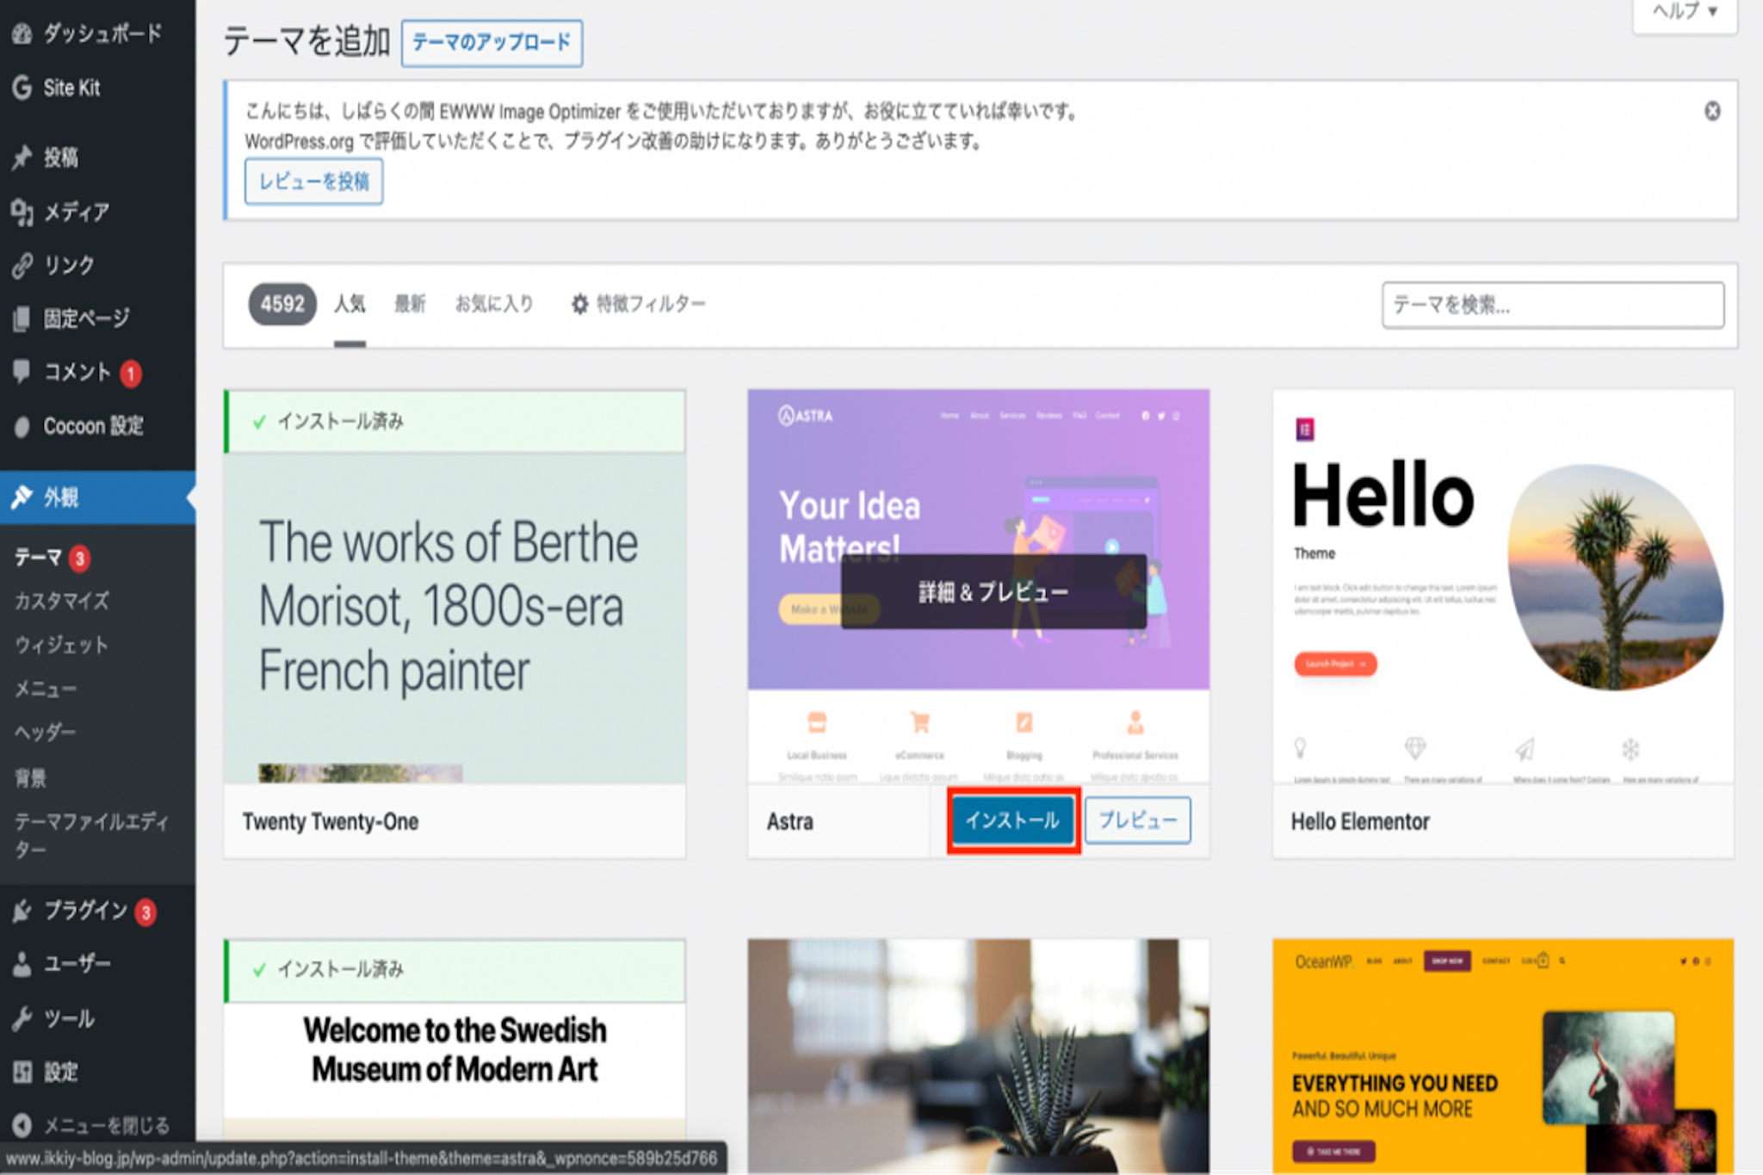Click the ツール wrench icon
The height and width of the screenshot is (1175, 1763).
coord(22,1019)
